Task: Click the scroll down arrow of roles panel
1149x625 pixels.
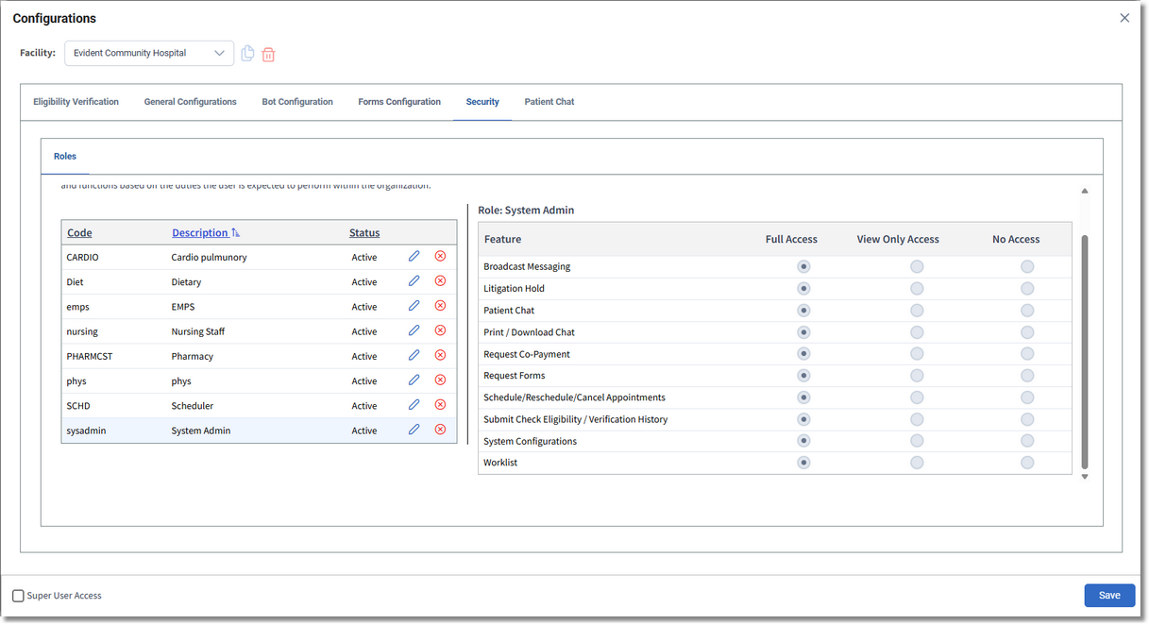Action: 1085,477
